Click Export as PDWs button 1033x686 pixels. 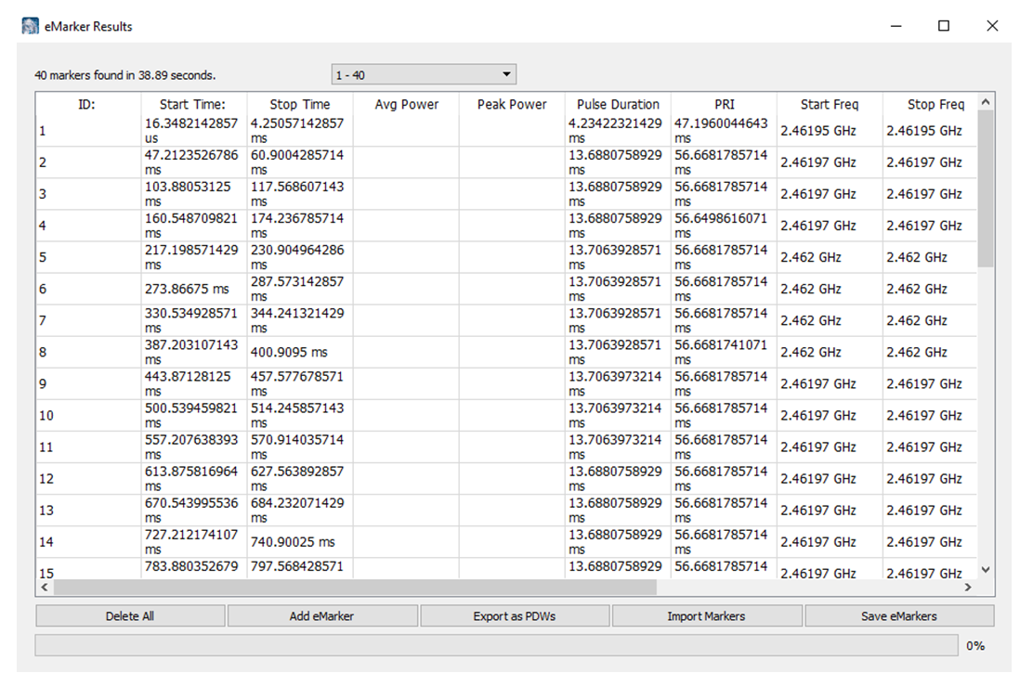pos(515,615)
